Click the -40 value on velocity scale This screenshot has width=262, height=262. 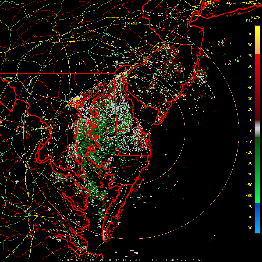point(249,174)
